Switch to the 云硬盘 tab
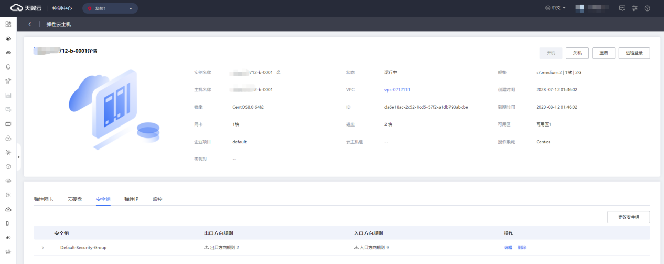The image size is (664, 264). click(x=74, y=199)
